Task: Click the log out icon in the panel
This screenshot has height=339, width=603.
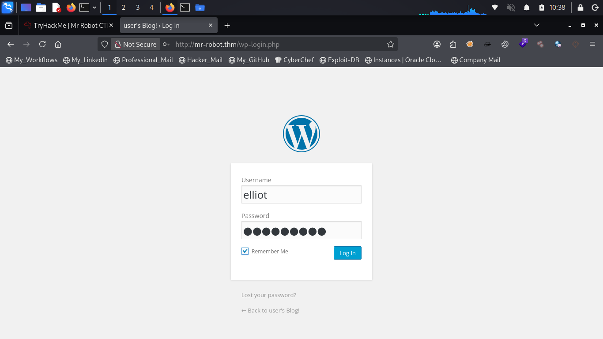Action: pyautogui.click(x=594, y=8)
